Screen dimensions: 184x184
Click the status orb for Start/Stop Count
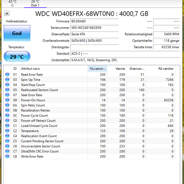pos(7,85)
